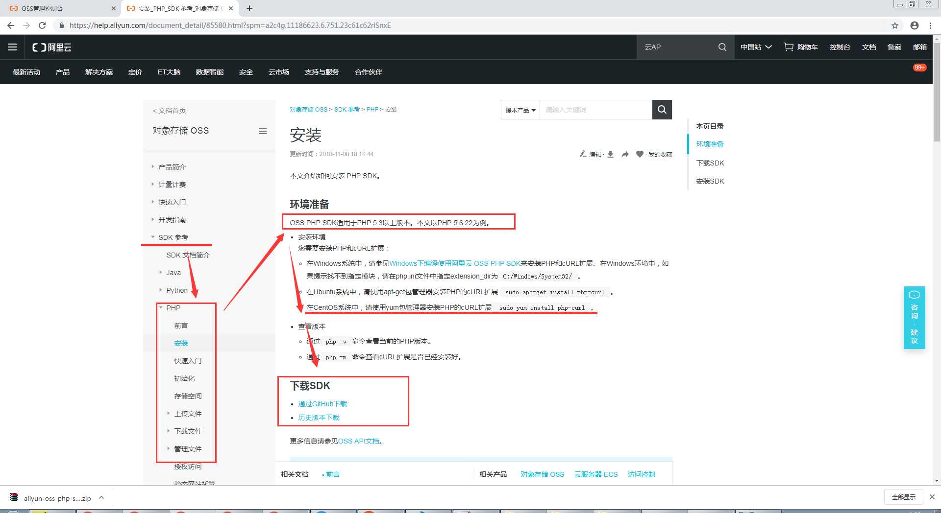Close the downloads bar
Screen dimensions: 941x513
point(932,497)
